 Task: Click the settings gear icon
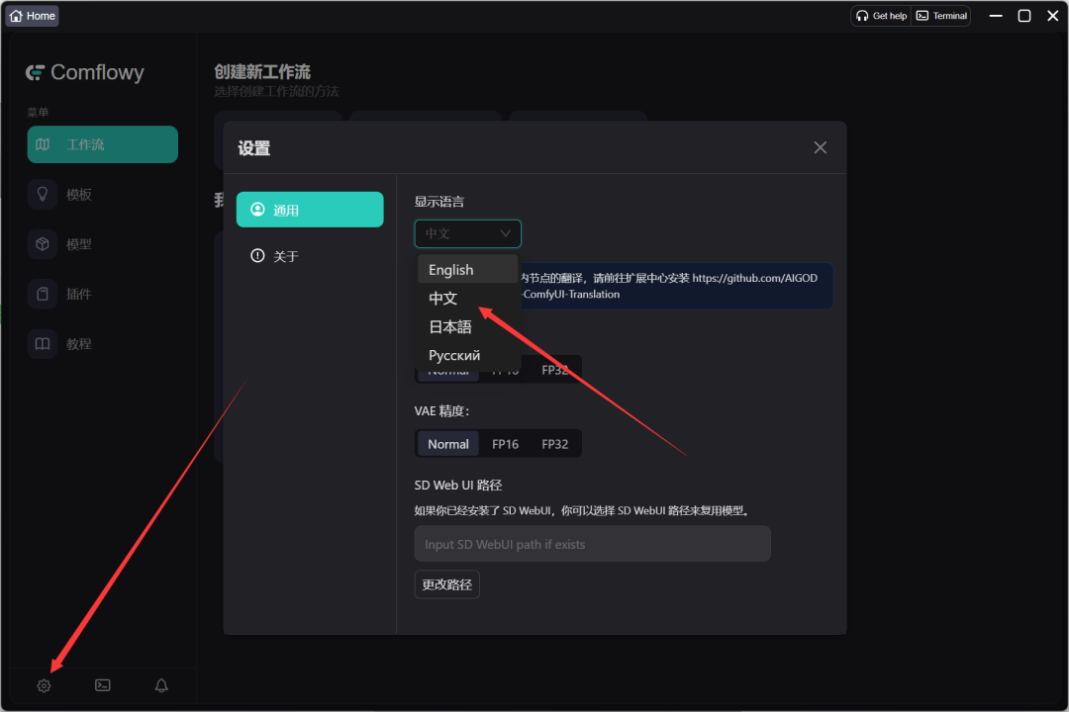tap(44, 685)
